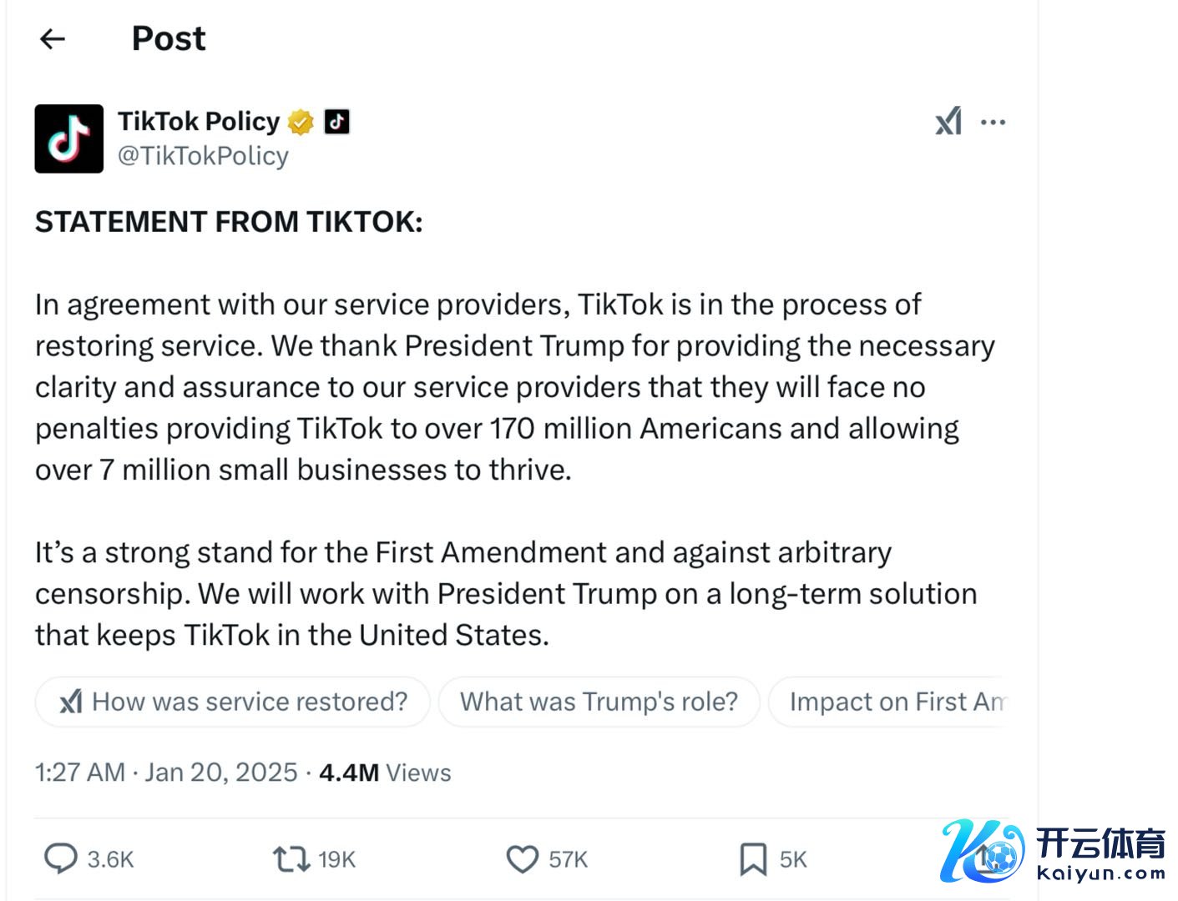Image resolution: width=1178 pixels, height=901 pixels.
Task: Open the three-dot more options menu
Action: pyautogui.click(x=993, y=123)
